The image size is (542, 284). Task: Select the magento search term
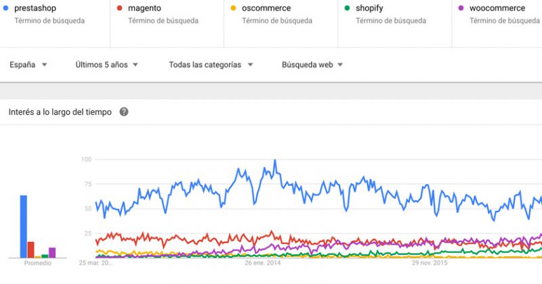(144, 9)
